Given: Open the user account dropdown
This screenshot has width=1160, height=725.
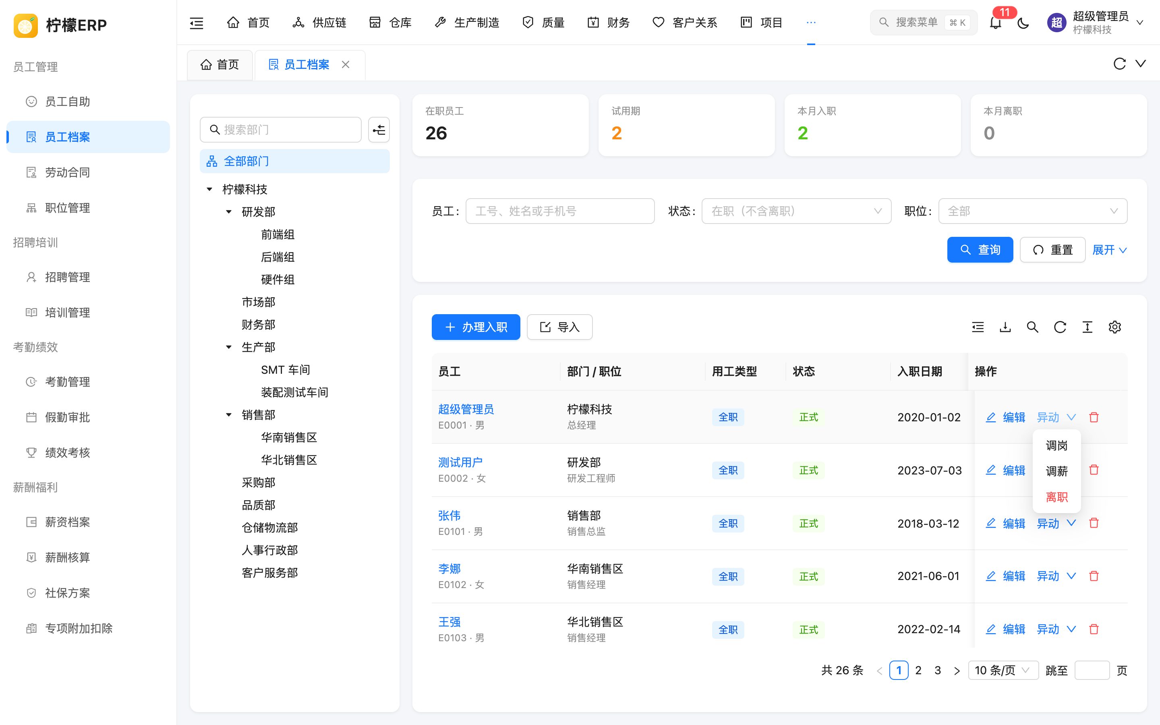Looking at the screenshot, I should coord(1096,23).
